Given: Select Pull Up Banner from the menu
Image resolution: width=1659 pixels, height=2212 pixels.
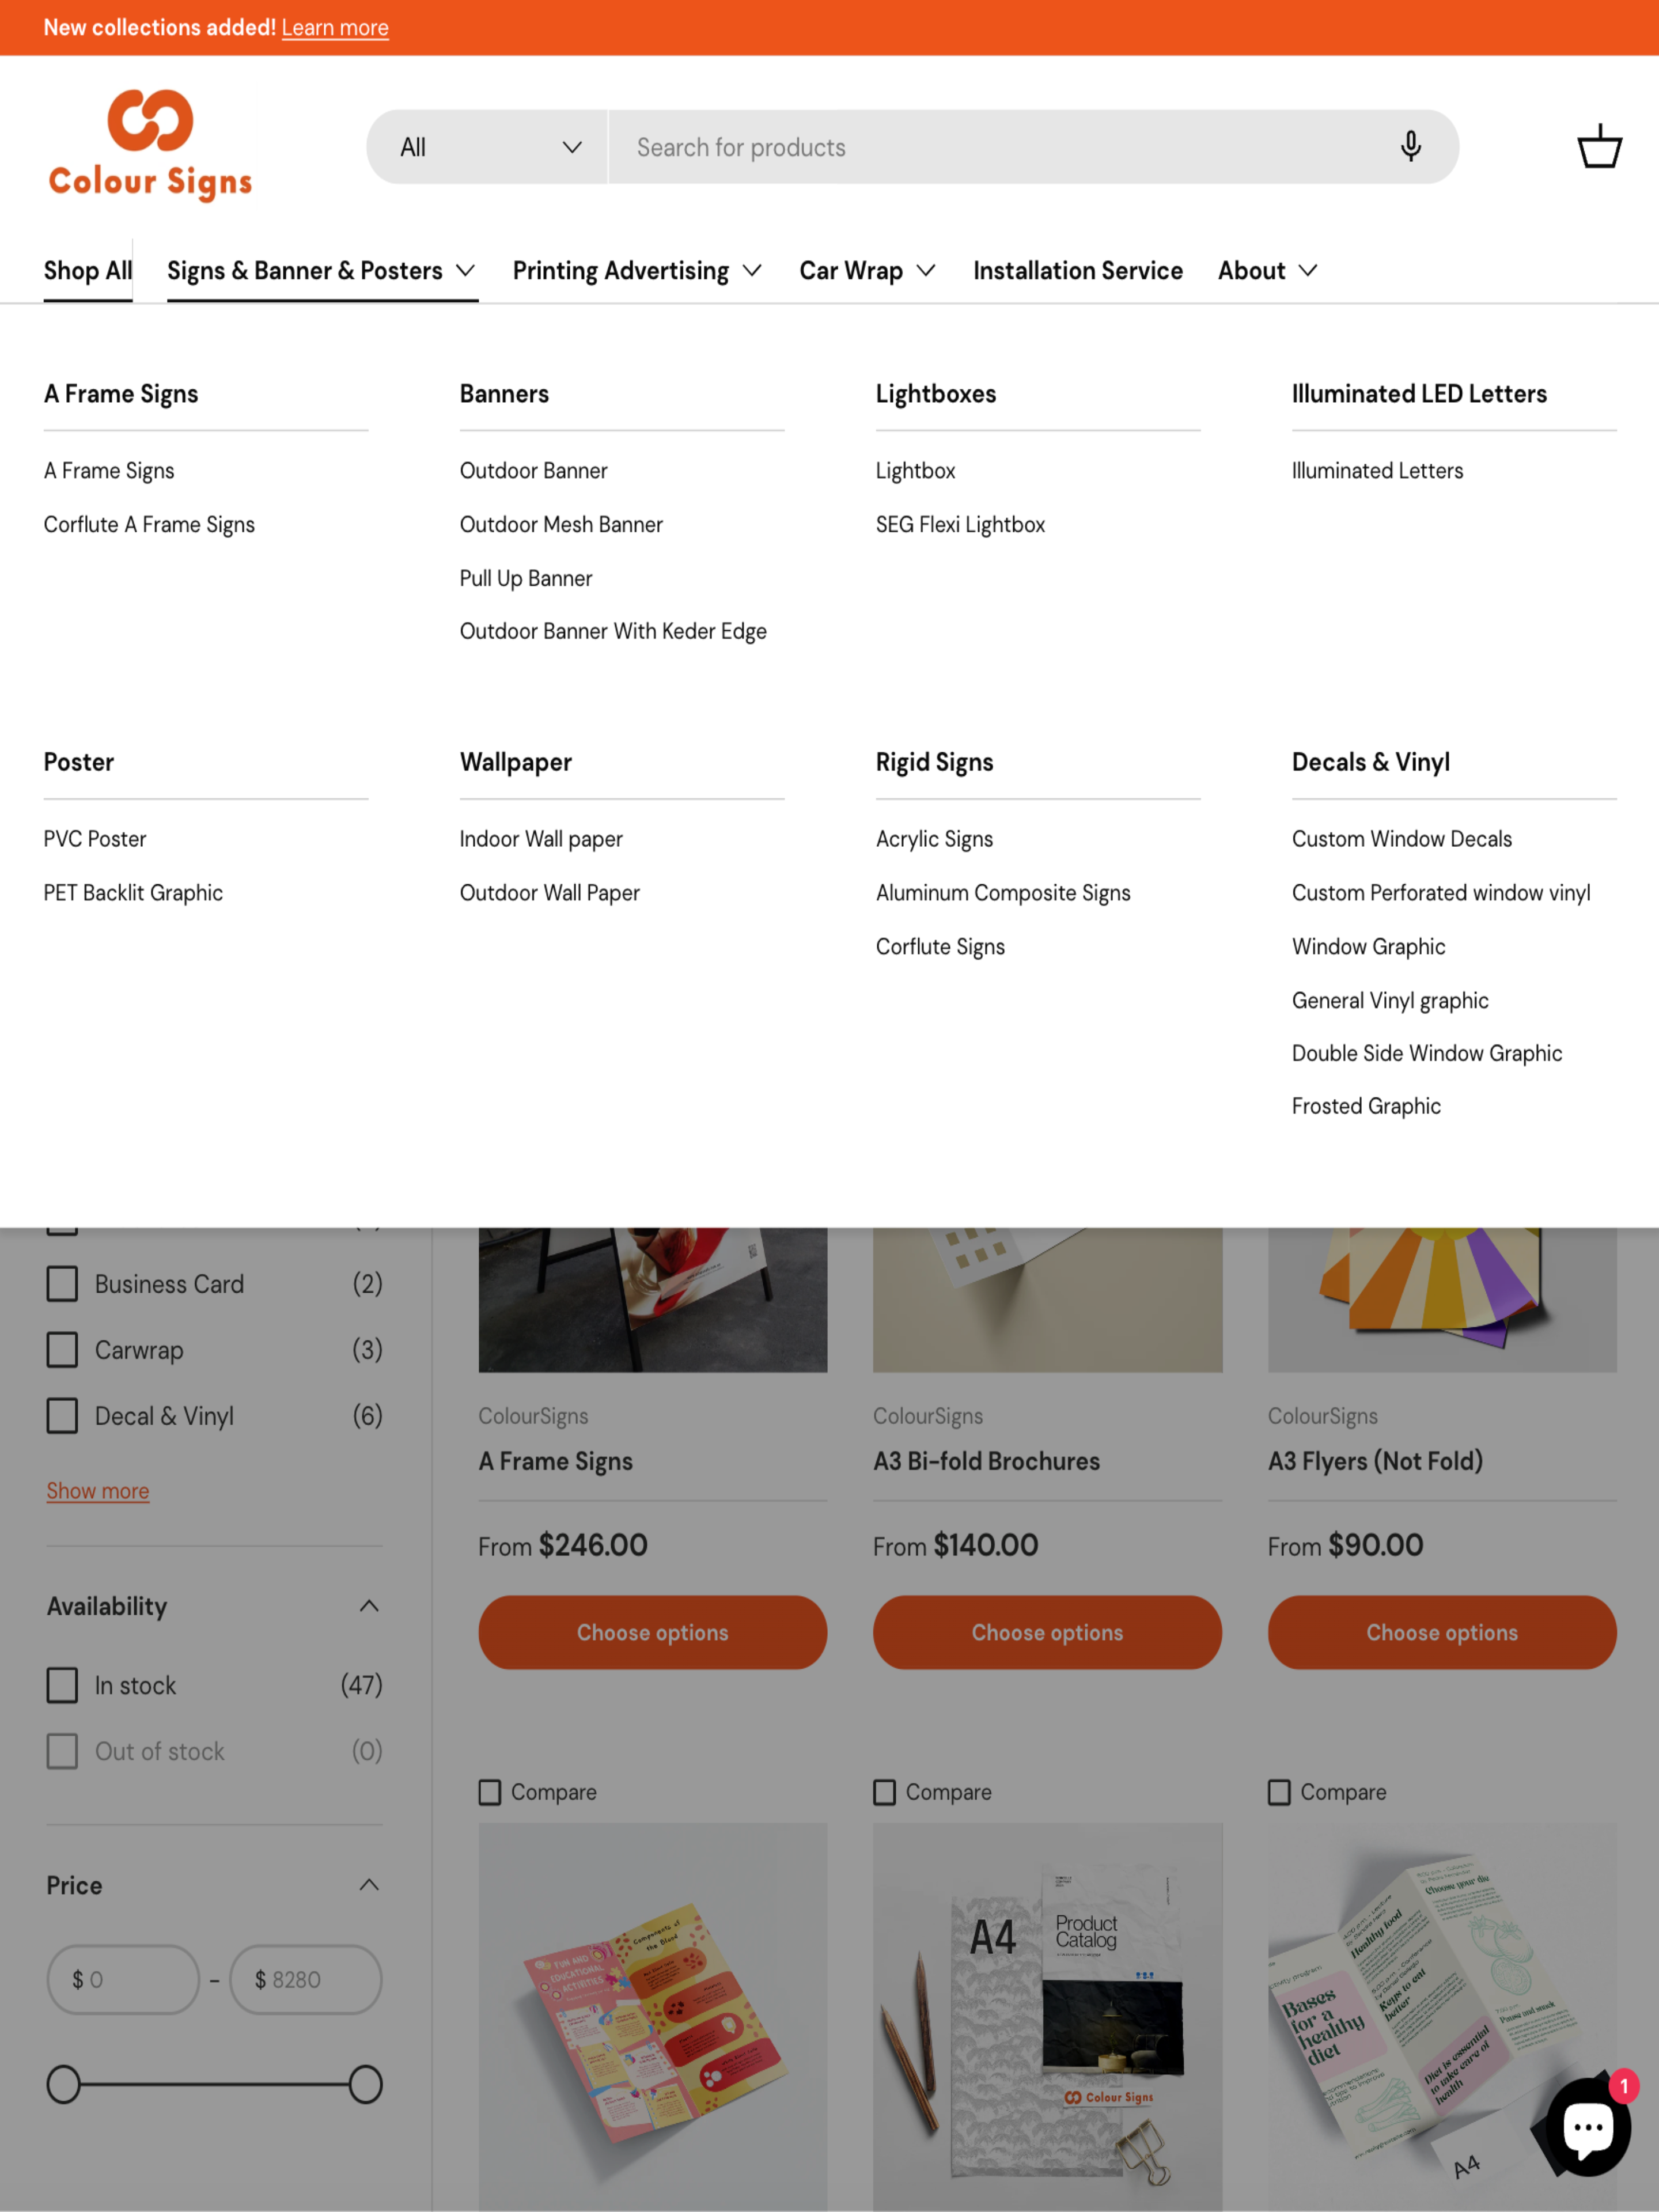Looking at the screenshot, I should [x=526, y=578].
